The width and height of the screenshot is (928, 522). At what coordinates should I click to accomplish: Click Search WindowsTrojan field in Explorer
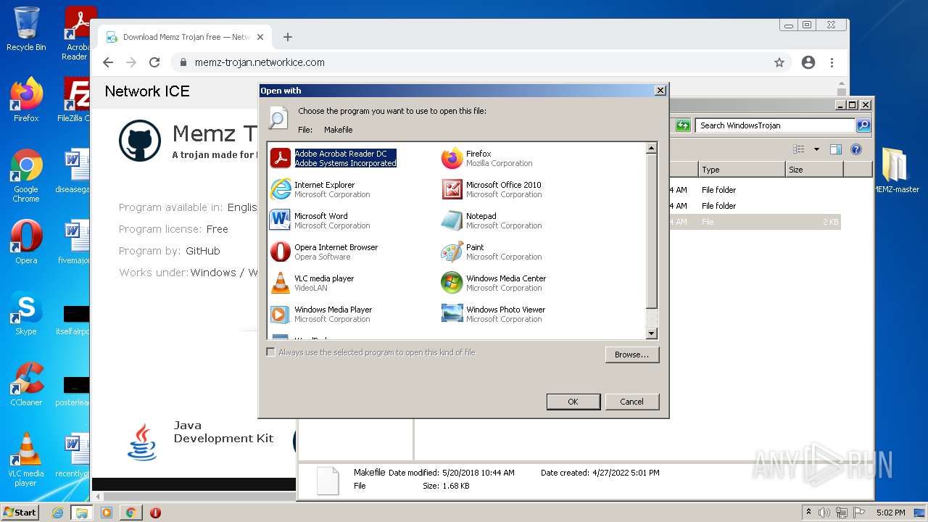[774, 125]
